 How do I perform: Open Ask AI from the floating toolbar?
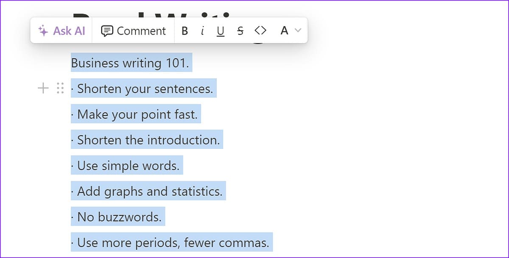coord(62,31)
